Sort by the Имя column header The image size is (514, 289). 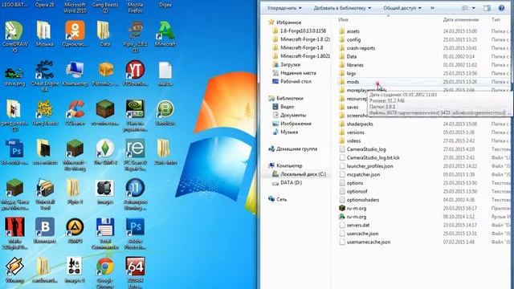(x=343, y=19)
